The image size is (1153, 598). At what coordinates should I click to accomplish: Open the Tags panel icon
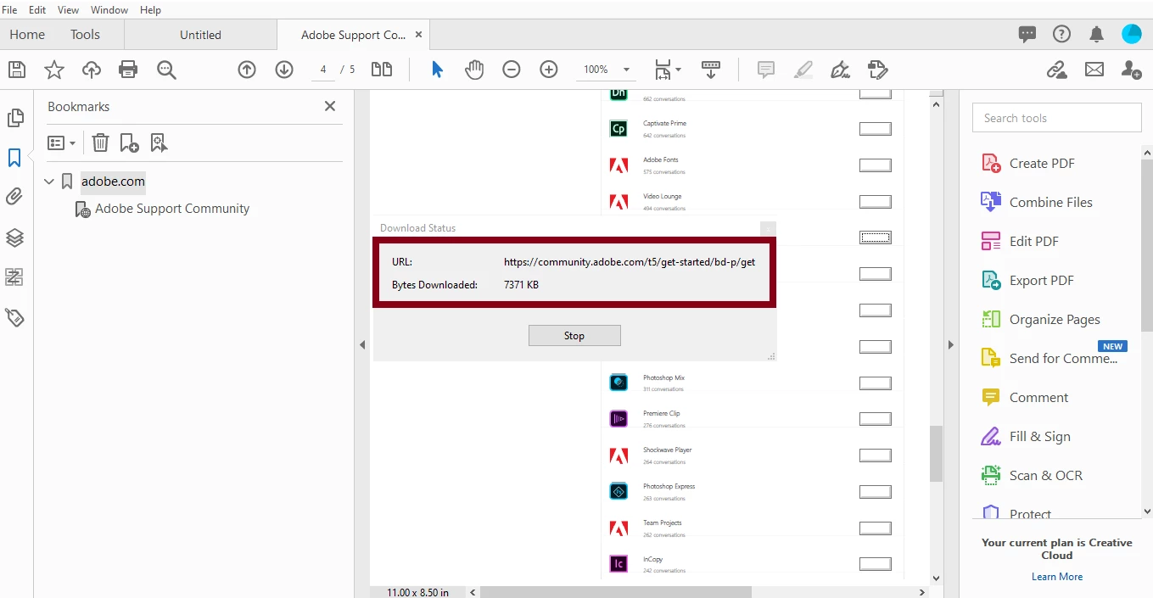tap(14, 317)
